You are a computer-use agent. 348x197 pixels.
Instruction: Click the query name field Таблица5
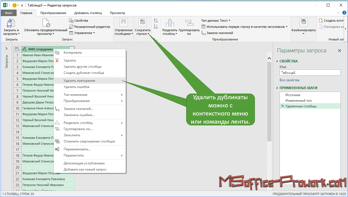(x=310, y=73)
